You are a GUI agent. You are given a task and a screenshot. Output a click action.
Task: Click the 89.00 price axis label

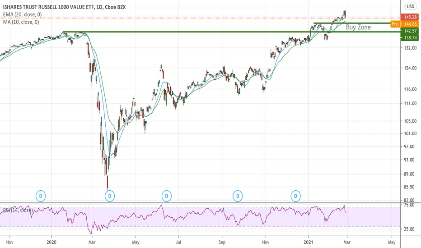point(410,174)
